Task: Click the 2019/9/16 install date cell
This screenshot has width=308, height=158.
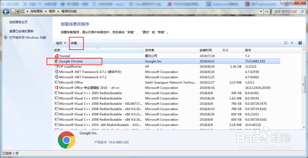Action: click(206, 88)
